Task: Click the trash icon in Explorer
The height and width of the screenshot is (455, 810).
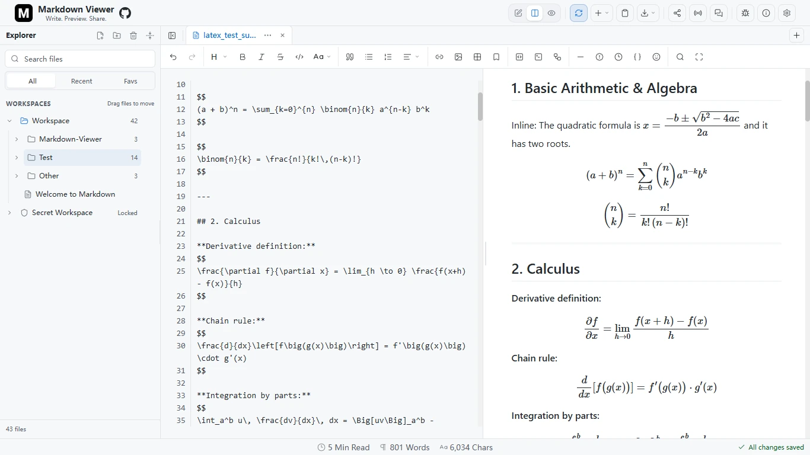Action: (133, 36)
